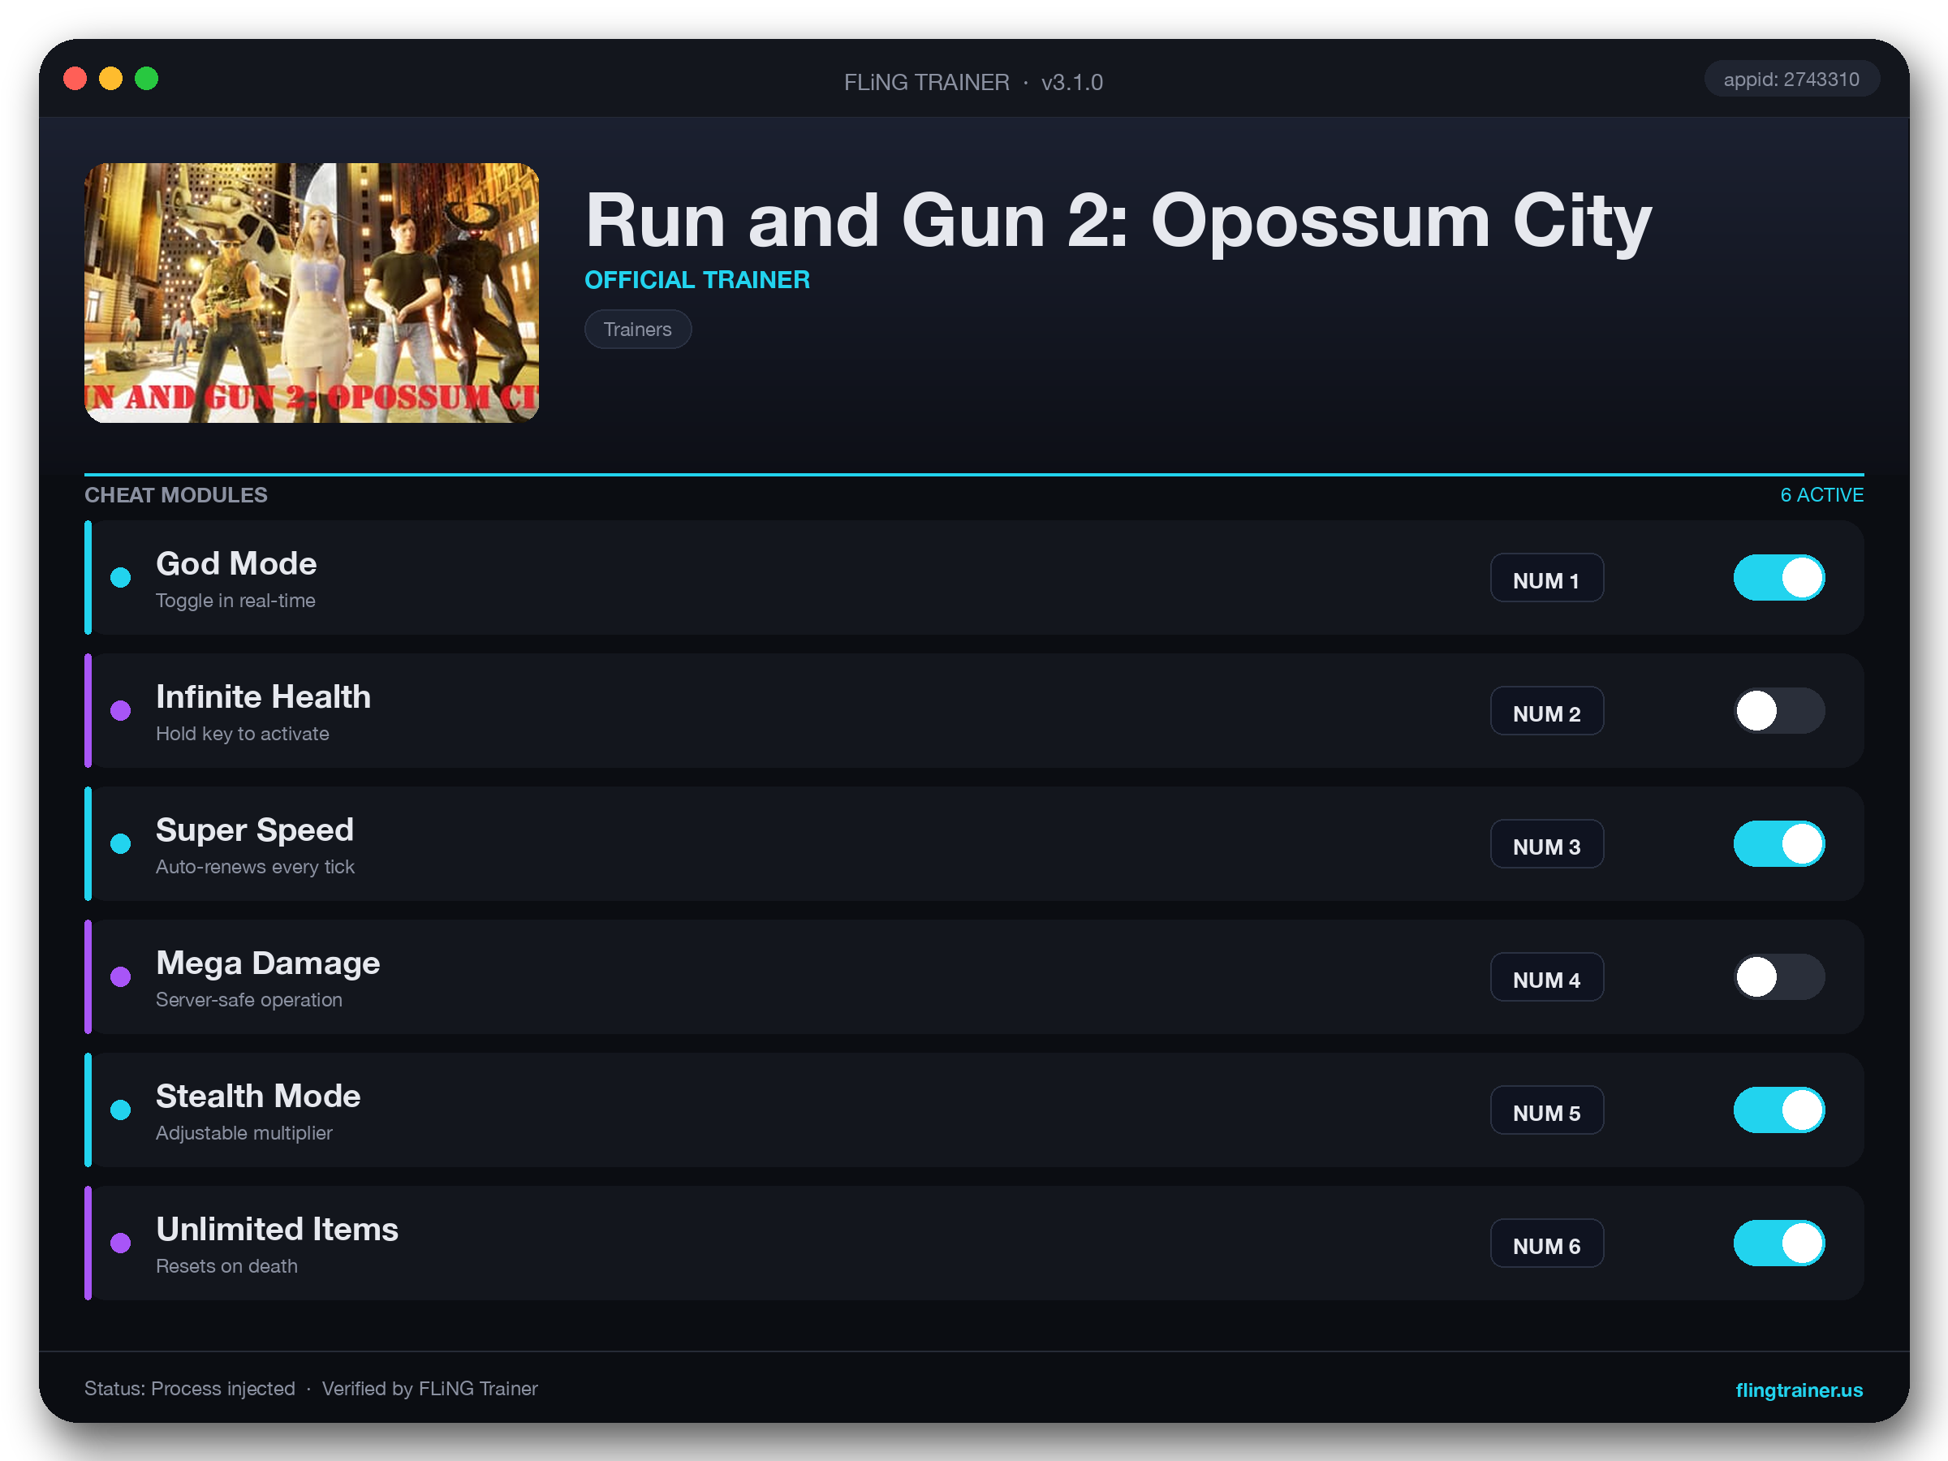
Task: Click the CHEAT MODULES heading
Action: [x=176, y=495]
